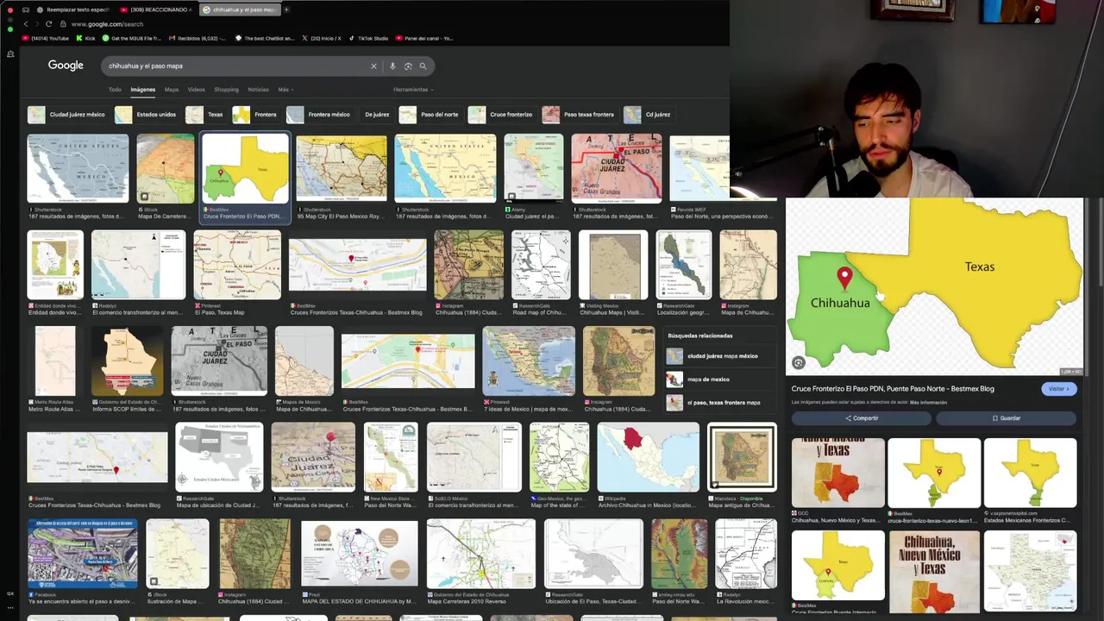Open the Facebook aerial bridge photo thumbnail
Image resolution: width=1104 pixels, height=621 pixels.
[x=82, y=554]
